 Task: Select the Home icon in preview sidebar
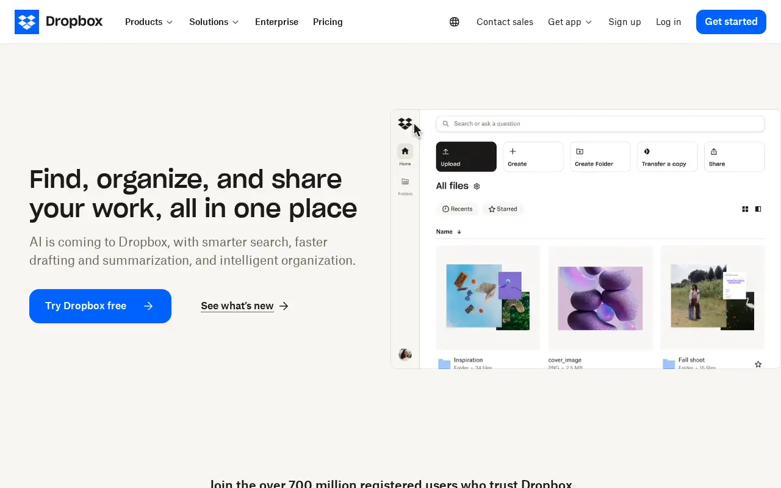(405, 151)
